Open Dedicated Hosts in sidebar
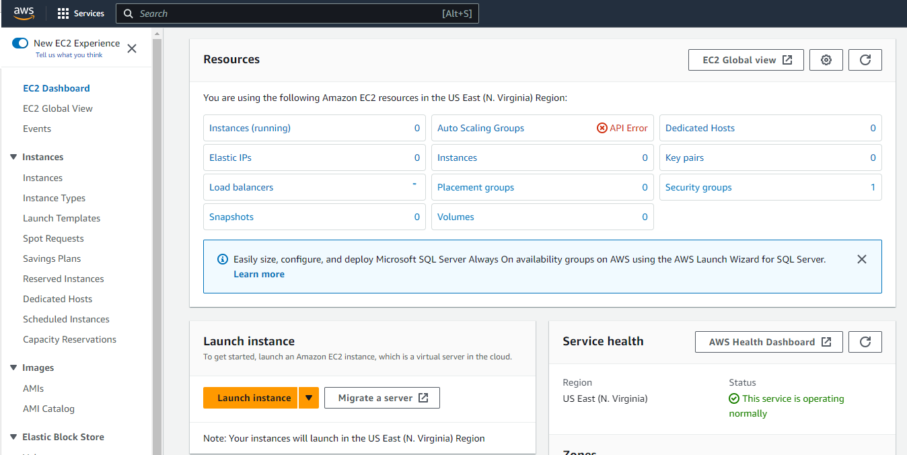The width and height of the screenshot is (907, 455). click(57, 299)
